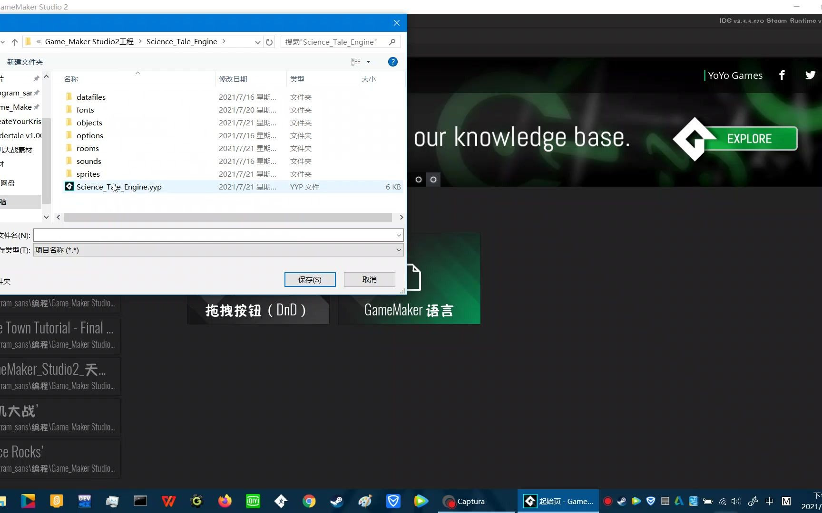Choose 拖拽按钮 (DnD) project type
The height and width of the screenshot is (513, 822).
258,310
